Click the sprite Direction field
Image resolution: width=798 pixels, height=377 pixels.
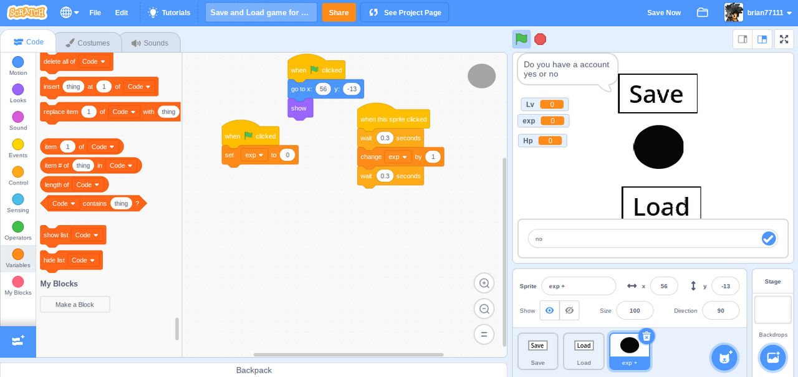pos(721,310)
